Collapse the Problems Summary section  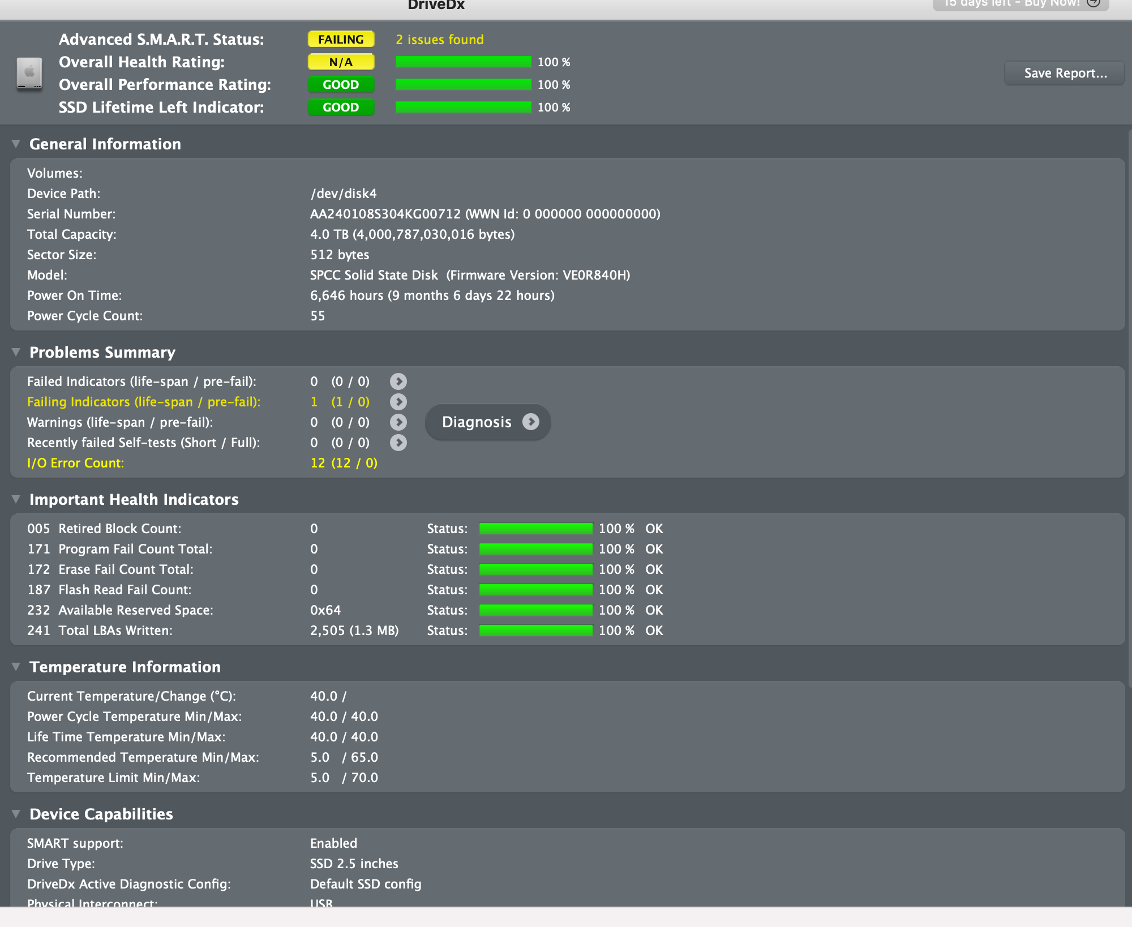point(16,352)
